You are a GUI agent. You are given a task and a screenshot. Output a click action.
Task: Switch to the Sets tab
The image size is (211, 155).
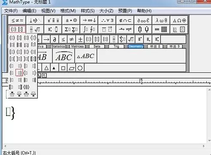[97, 46]
